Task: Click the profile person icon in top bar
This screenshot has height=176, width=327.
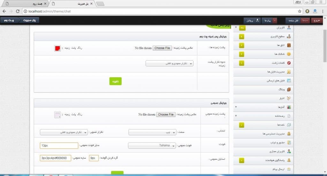Action: [x=257, y=20]
